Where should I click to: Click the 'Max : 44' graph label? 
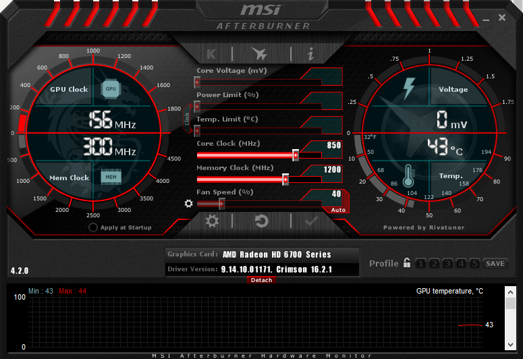pos(73,291)
